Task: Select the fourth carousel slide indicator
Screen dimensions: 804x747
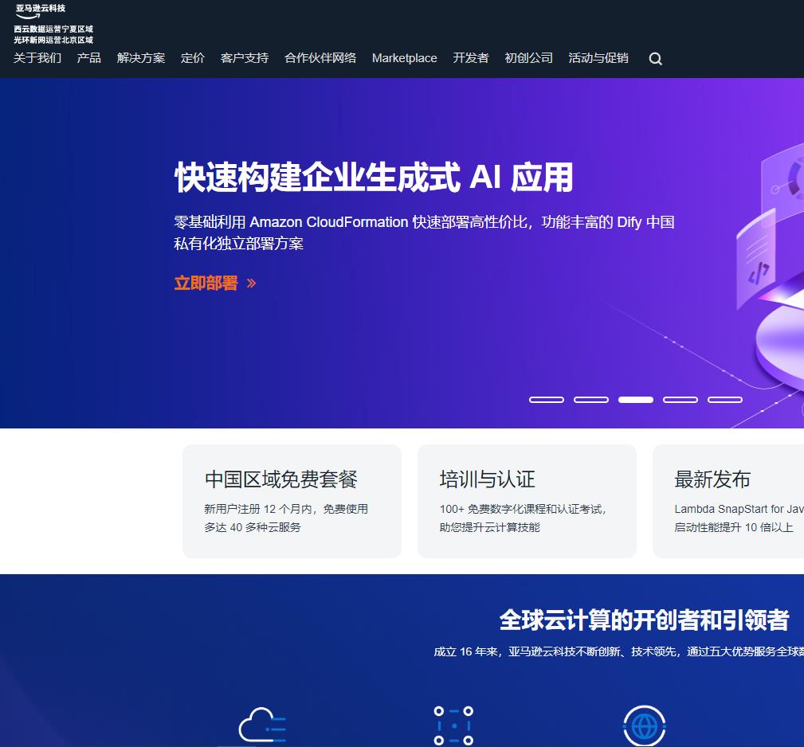Action: tap(680, 400)
